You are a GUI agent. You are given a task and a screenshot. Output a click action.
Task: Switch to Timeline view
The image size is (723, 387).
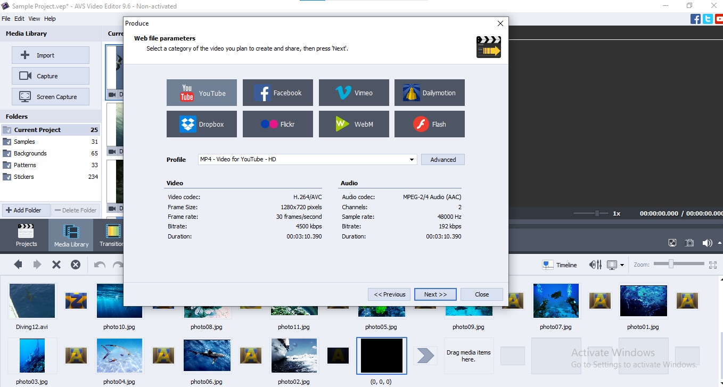(x=560, y=265)
